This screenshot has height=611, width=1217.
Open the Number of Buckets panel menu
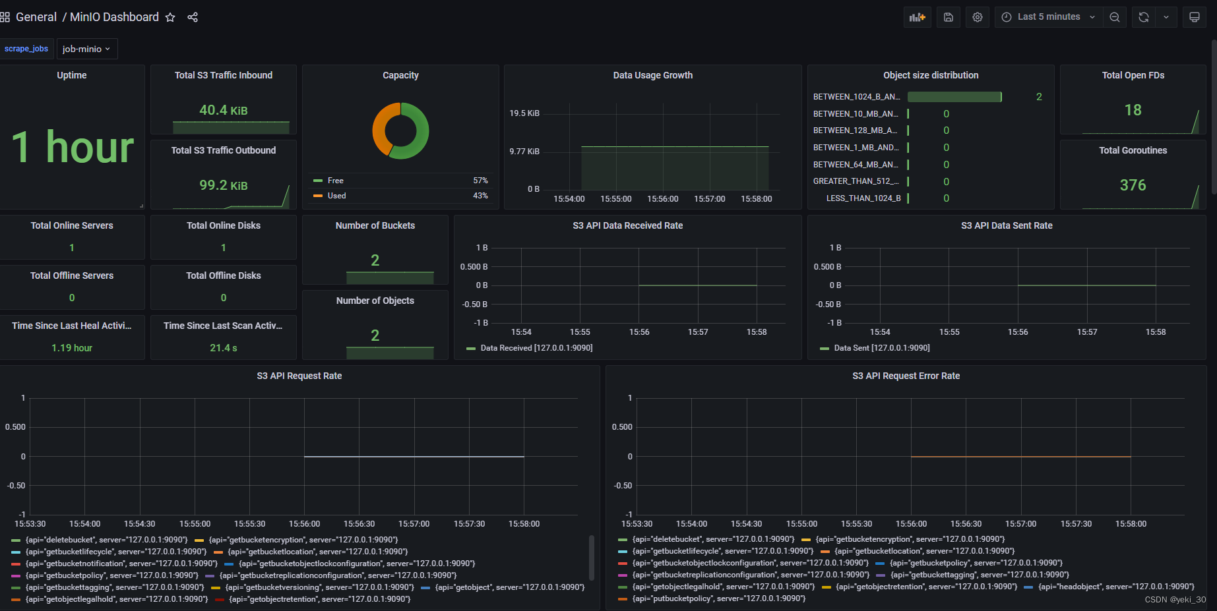(375, 225)
